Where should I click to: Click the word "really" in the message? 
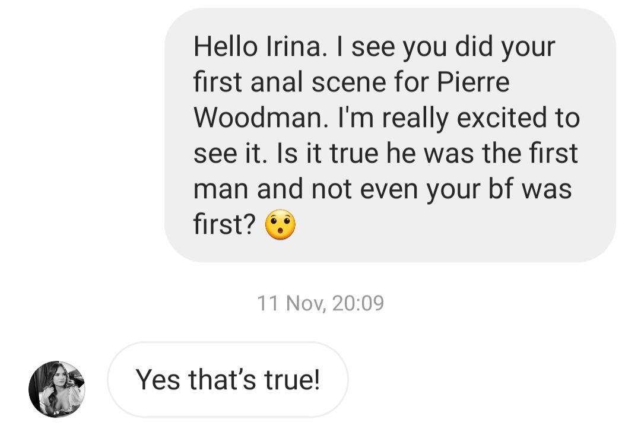[x=415, y=118]
